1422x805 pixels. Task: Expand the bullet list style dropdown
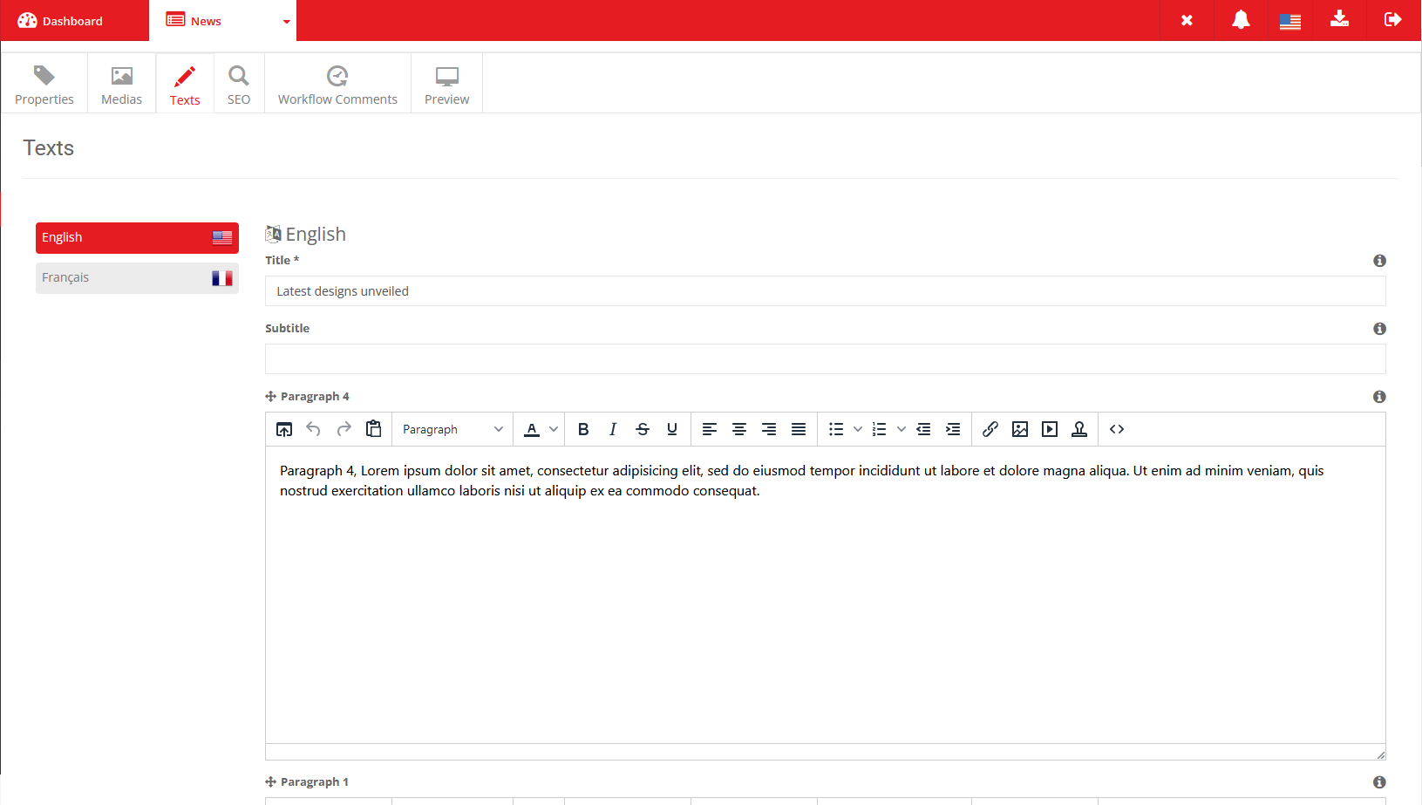pyautogui.click(x=858, y=429)
